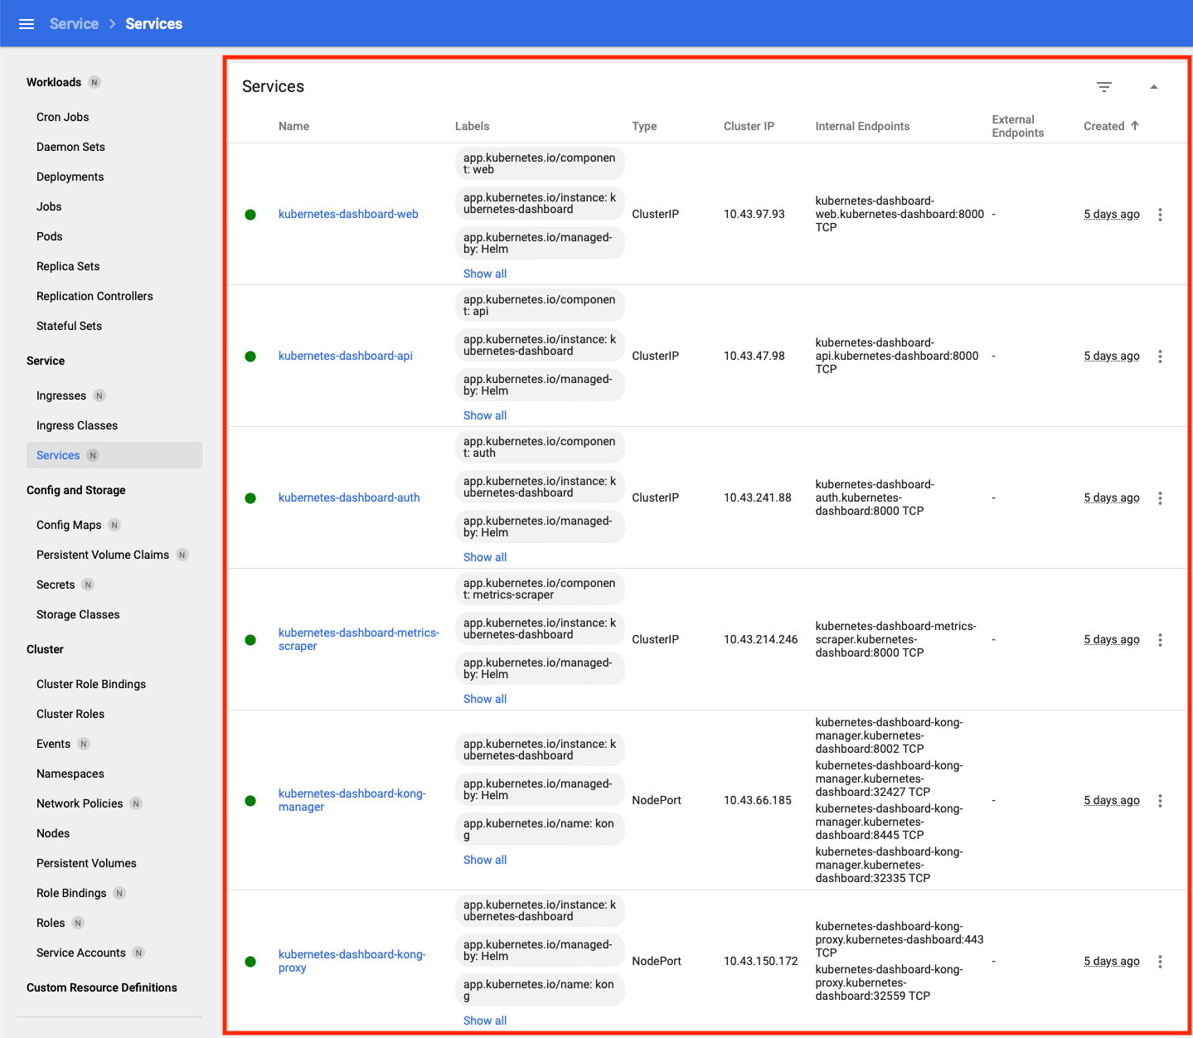Show all labels for kubernetes-dashboard-auth
Screen dimensions: 1193x1038
485,557
